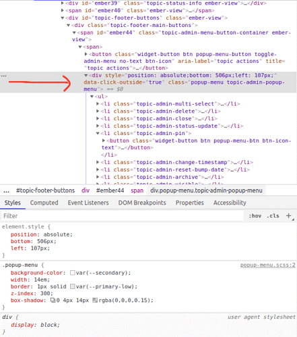
Task: Open the Event Listeners tab
Action: click(88, 203)
